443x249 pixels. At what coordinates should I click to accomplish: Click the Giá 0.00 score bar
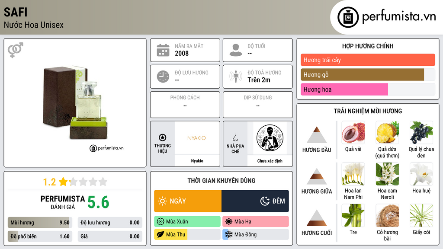click(110, 236)
